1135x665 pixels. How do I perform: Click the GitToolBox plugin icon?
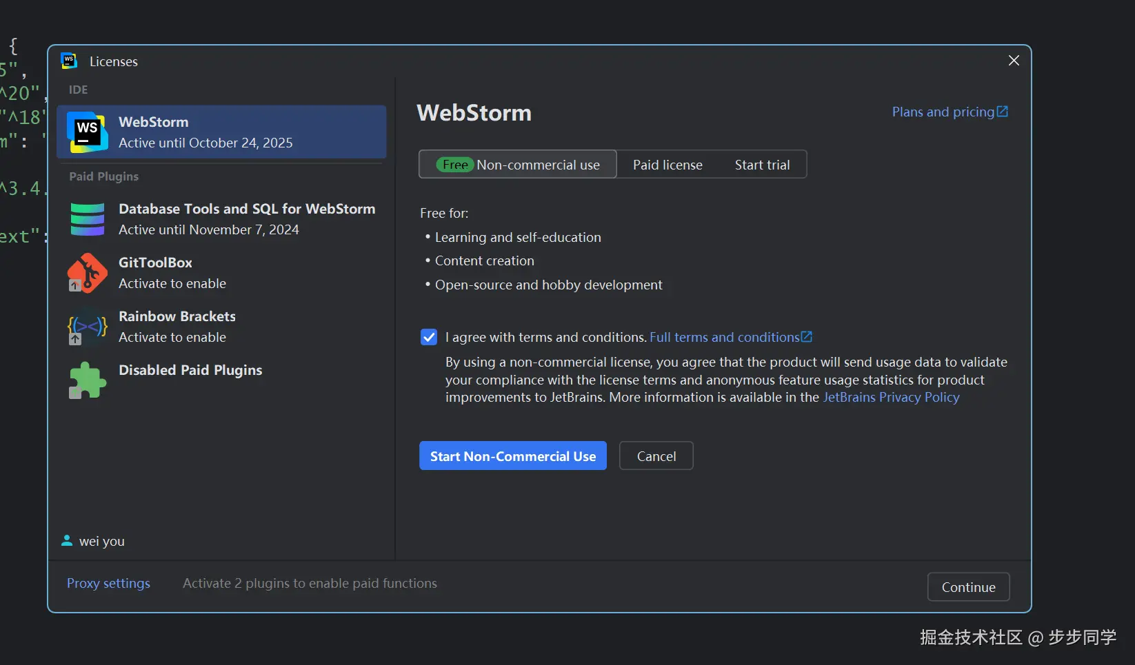[x=87, y=273]
